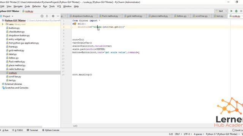243x136 pixels.
Task: Open the View menu
Action: tap(9, 6)
